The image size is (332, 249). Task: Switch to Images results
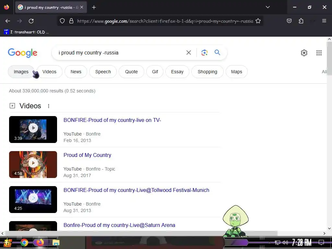click(x=21, y=72)
